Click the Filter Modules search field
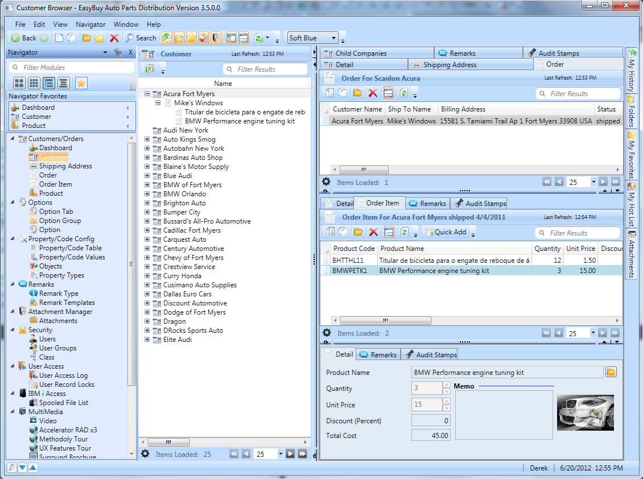 71,67
